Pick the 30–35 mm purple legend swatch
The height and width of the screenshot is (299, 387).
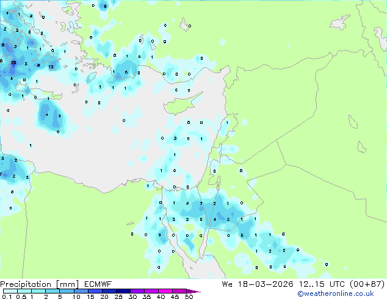(x=137, y=291)
